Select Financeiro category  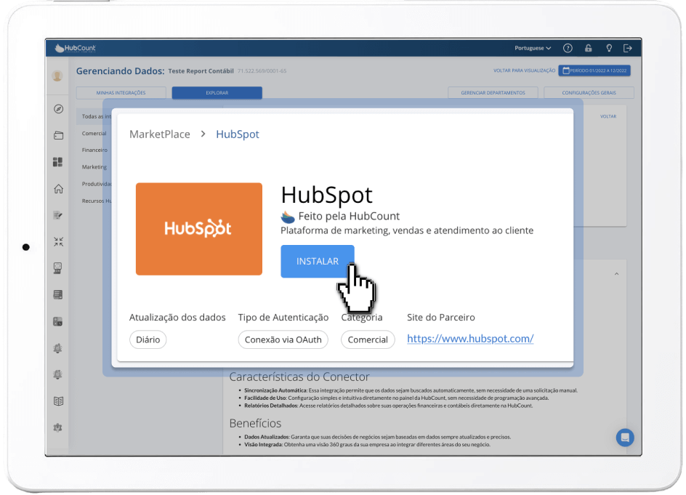coord(94,150)
